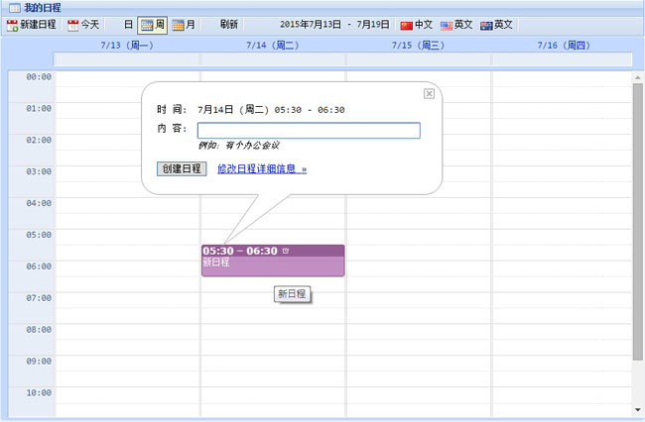645x422 pixels.
Task: Choose the Australian flag 英文 language
Action: pos(486,25)
